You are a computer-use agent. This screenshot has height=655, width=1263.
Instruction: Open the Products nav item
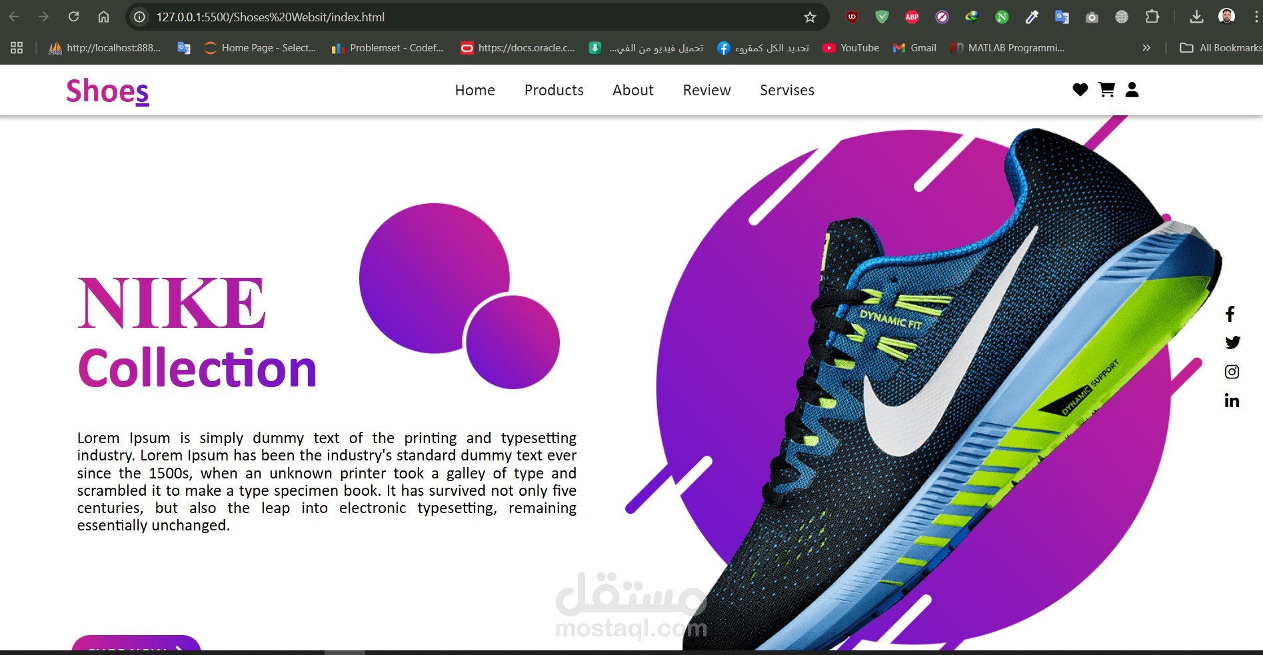click(x=554, y=90)
